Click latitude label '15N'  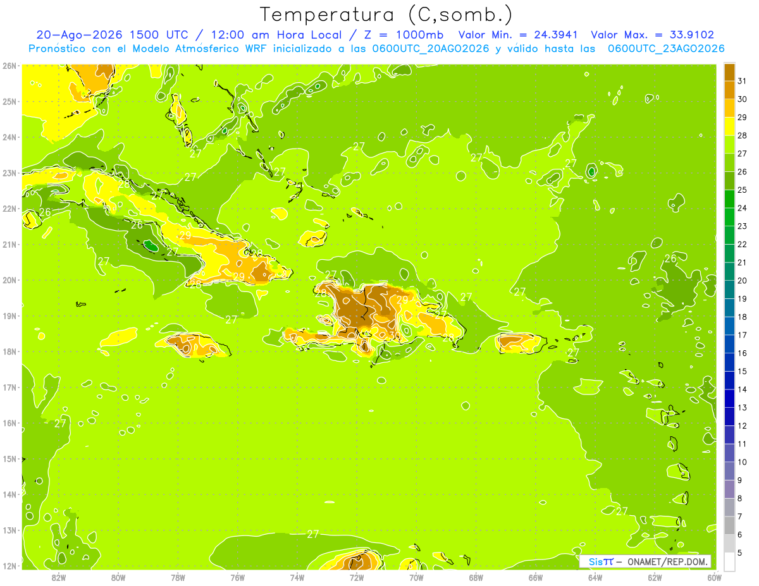point(9,459)
